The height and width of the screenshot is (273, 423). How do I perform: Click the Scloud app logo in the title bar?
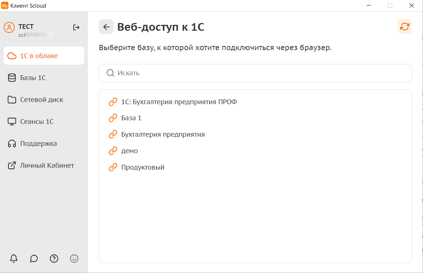5,5
